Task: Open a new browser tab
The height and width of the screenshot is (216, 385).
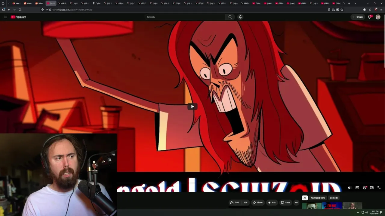Action: tap(349, 3)
